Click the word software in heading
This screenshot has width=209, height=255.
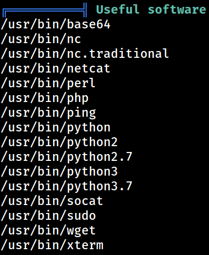177,9
